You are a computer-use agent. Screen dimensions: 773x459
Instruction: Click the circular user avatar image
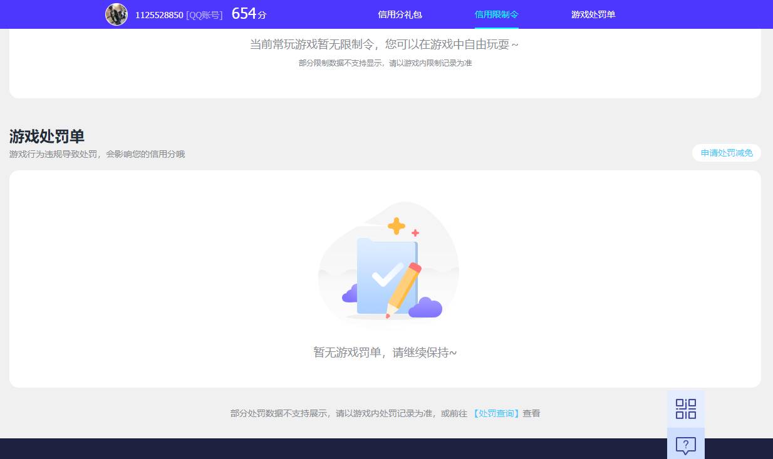click(x=117, y=14)
